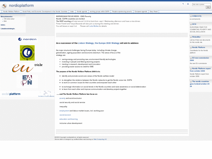
Task: Follow the employment link
Action: [64, 111]
